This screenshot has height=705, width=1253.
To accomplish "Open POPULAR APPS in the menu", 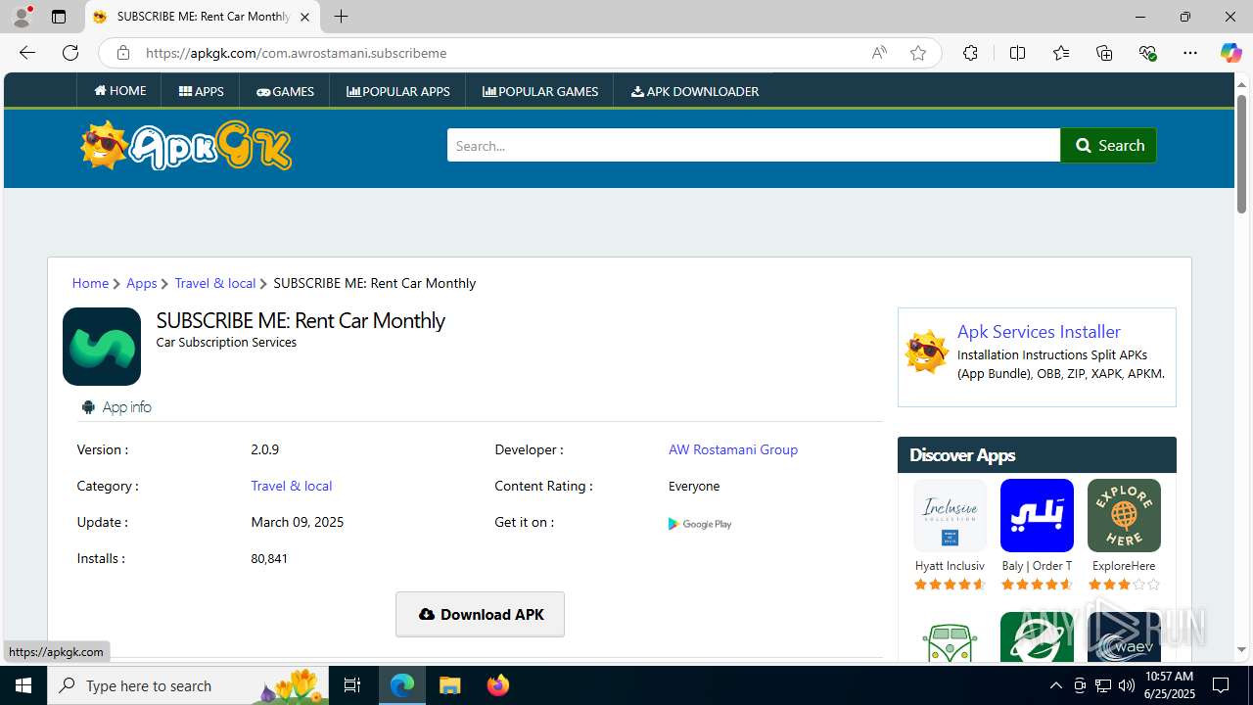I will tap(398, 91).
